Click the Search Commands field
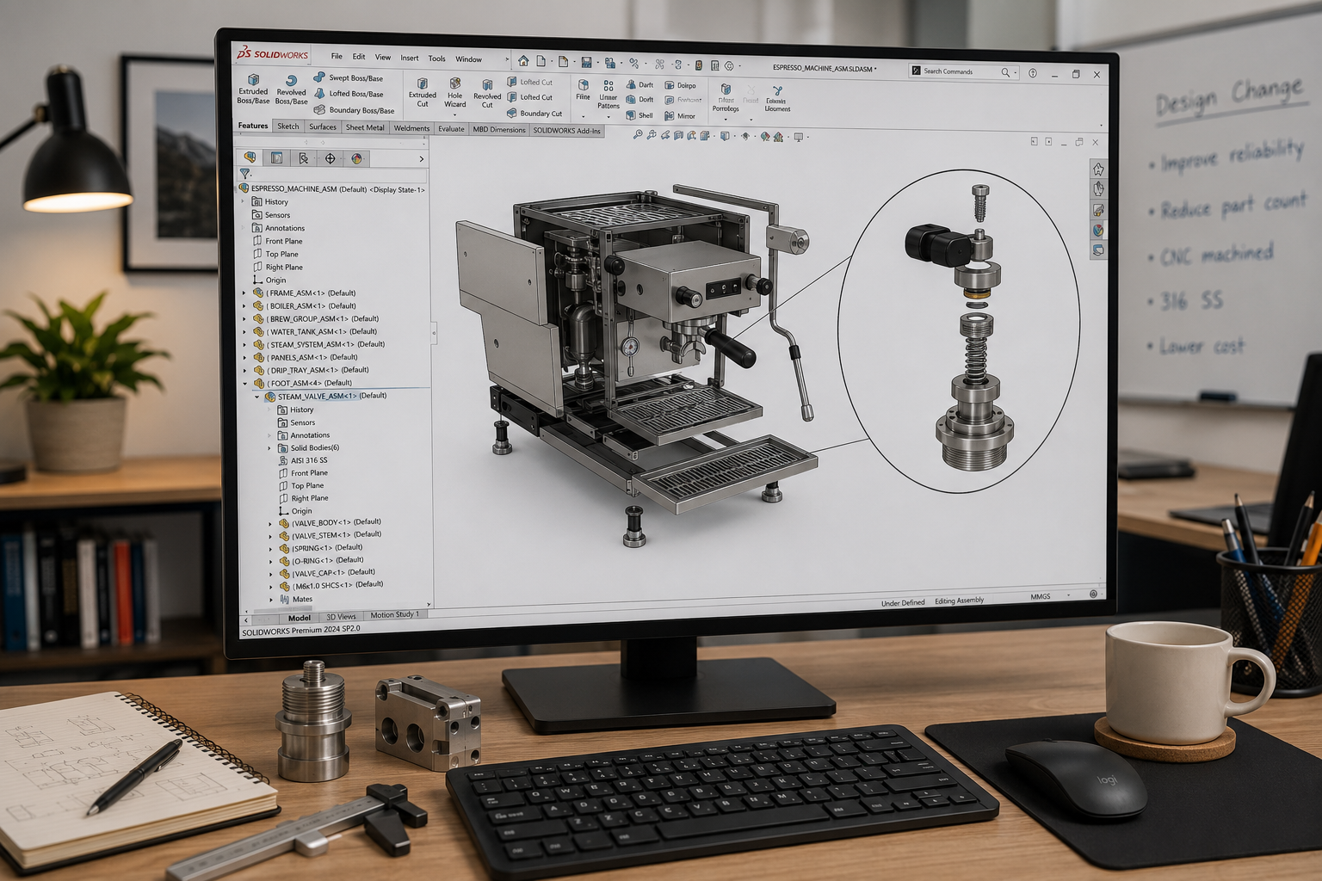This screenshot has width=1322, height=881. 964,72
